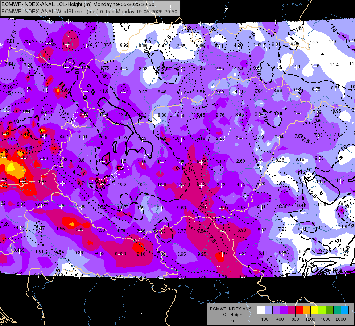This screenshot has height=326, width=355.
Task: Click the wind shear value 2.76
Action: click(220, 115)
